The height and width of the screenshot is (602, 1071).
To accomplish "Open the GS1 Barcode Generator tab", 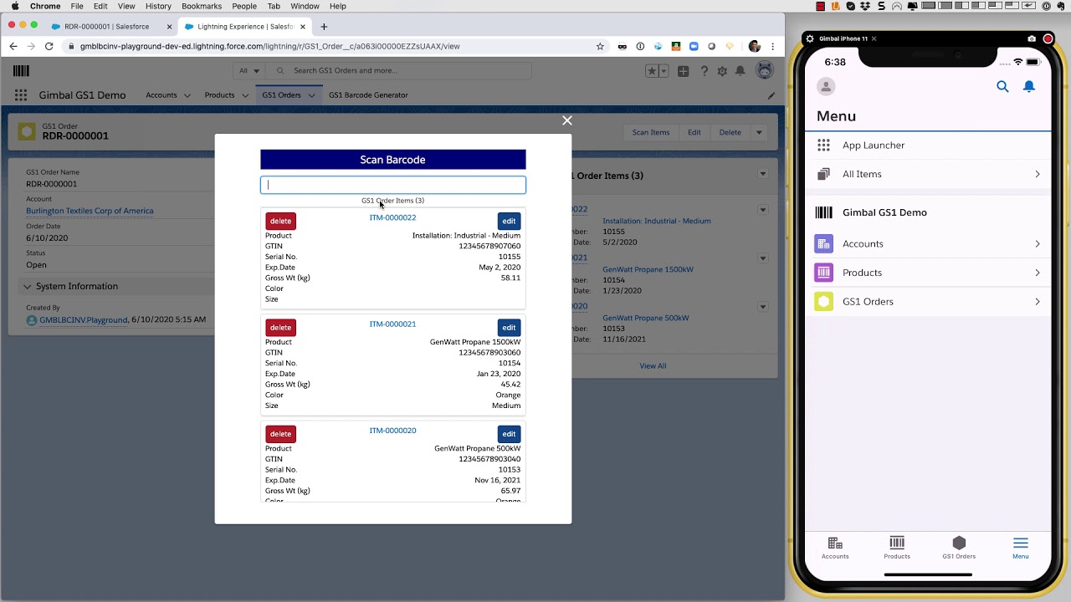I will point(368,95).
